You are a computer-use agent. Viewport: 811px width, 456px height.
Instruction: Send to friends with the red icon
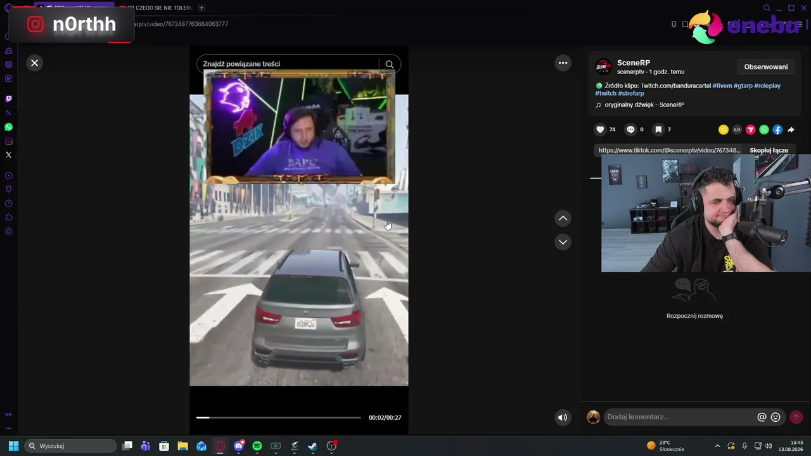click(751, 130)
